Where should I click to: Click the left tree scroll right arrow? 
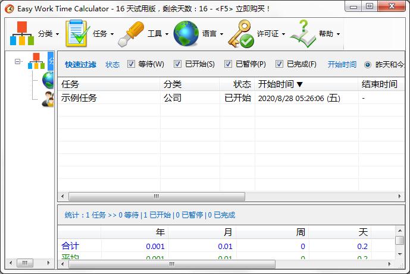[48, 263]
